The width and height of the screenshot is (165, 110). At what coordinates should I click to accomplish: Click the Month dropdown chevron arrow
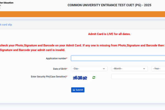point(144,69)
